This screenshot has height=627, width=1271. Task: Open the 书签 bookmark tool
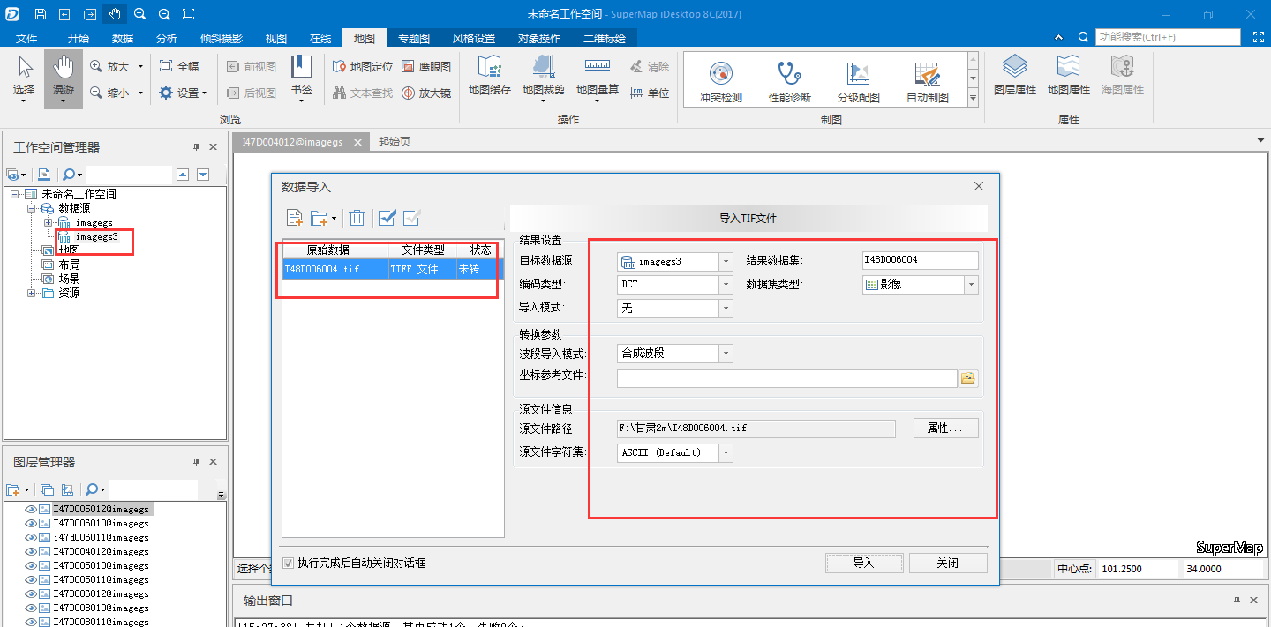[x=302, y=78]
